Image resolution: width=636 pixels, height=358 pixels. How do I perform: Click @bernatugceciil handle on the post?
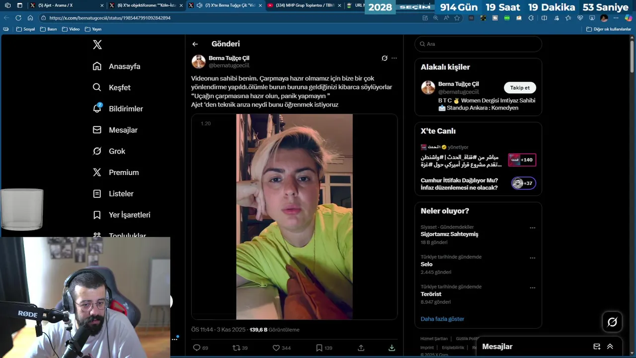click(229, 65)
